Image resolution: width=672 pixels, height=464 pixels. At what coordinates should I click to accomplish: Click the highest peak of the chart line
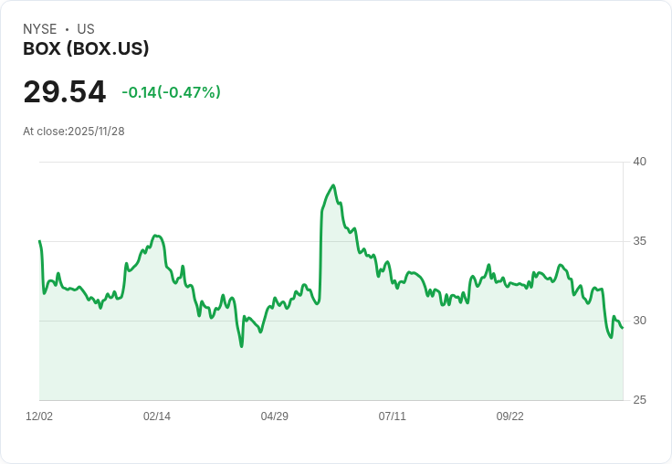tap(333, 185)
